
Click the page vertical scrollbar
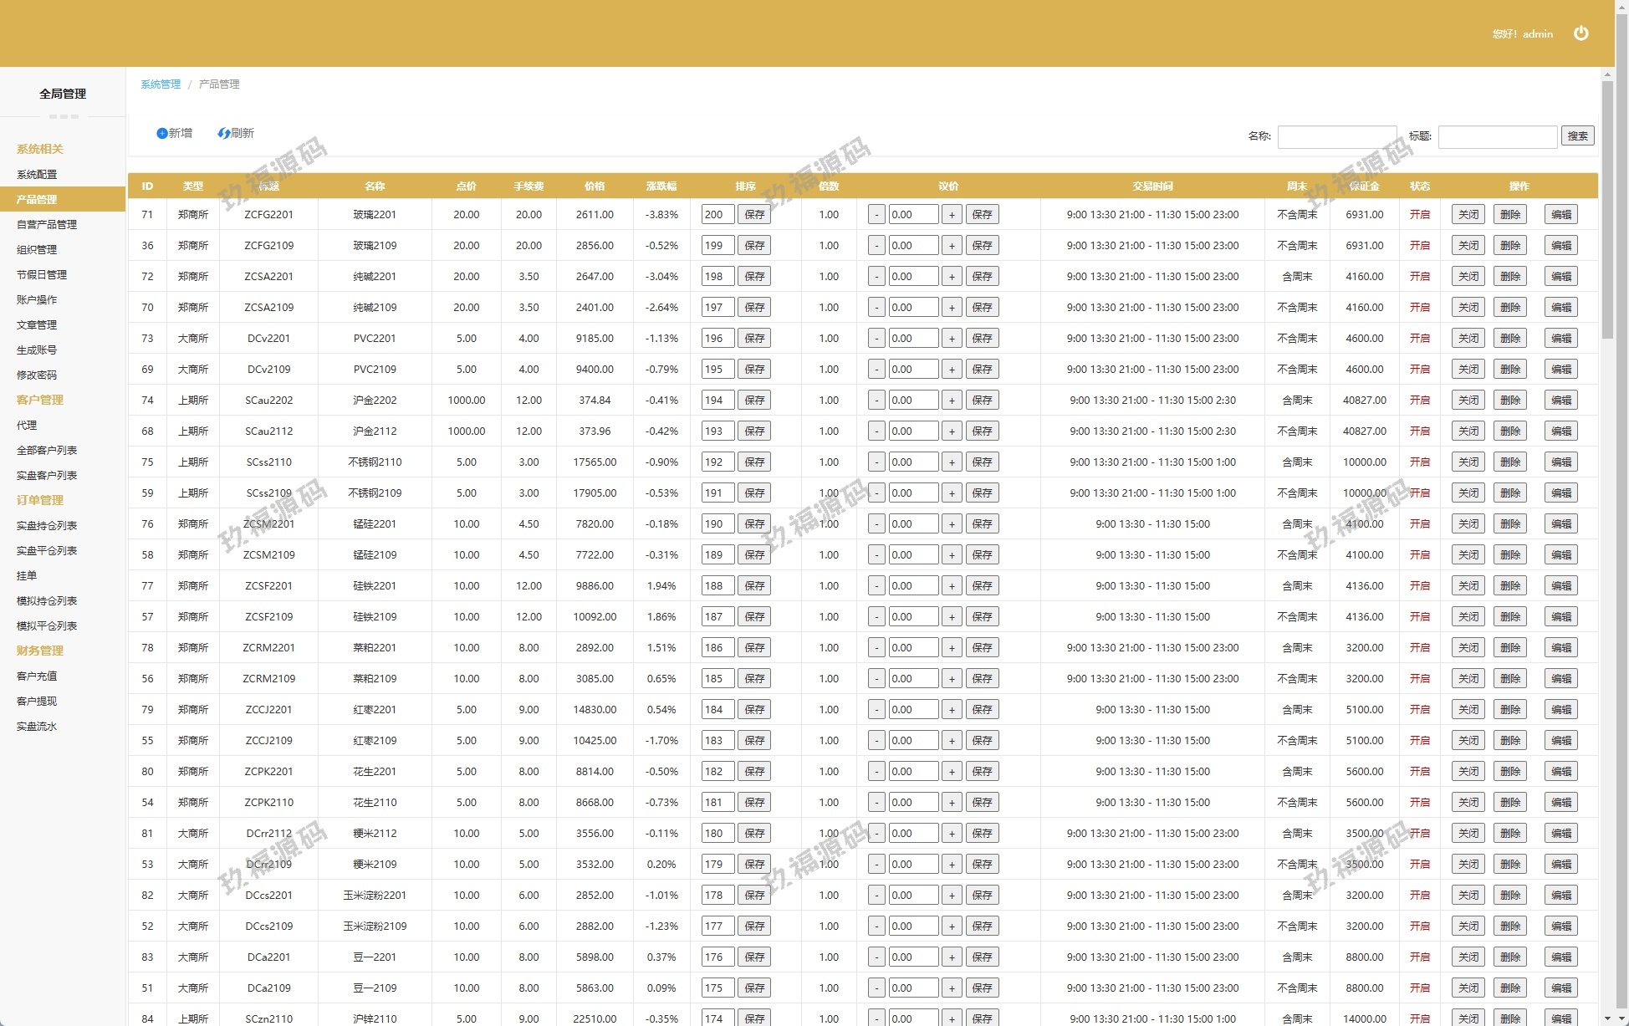click(x=1607, y=209)
